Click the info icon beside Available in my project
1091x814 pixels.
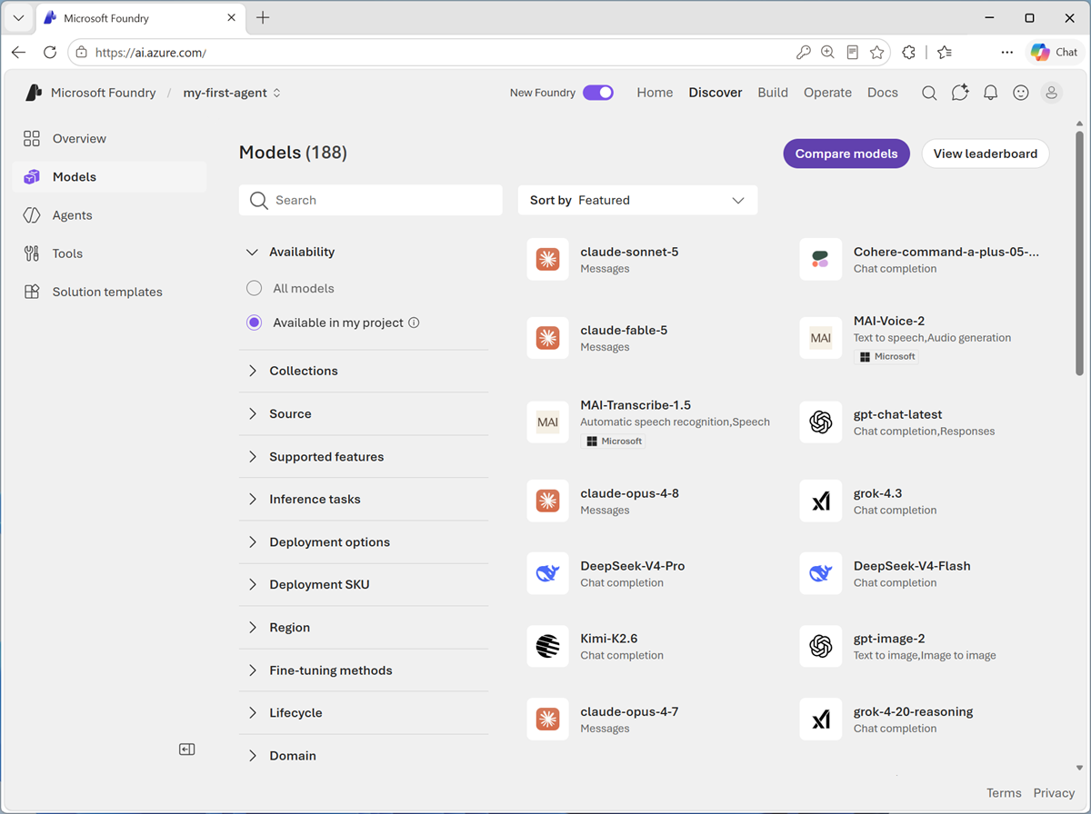point(414,323)
